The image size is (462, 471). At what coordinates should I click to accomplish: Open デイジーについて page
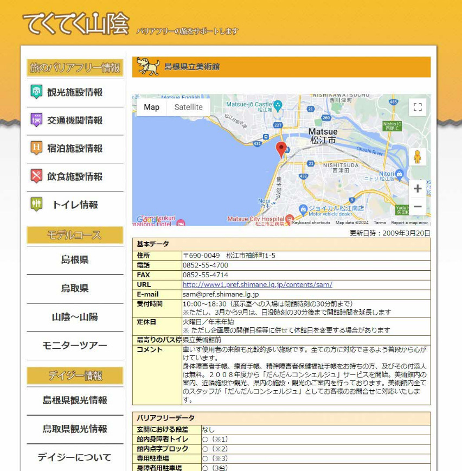(75, 457)
